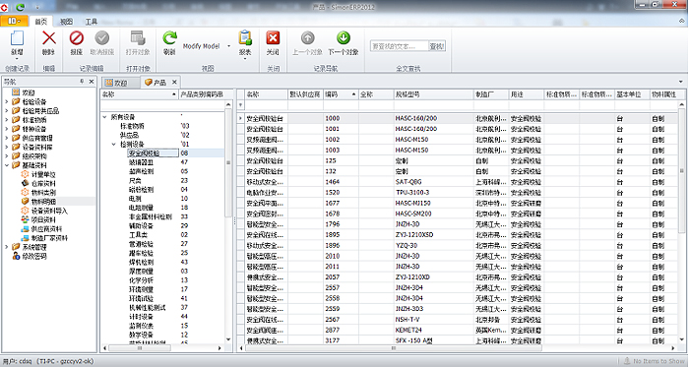Expand the 检验设备 navigation node
This screenshot has width=689, height=367.
click(x=6, y=101)
